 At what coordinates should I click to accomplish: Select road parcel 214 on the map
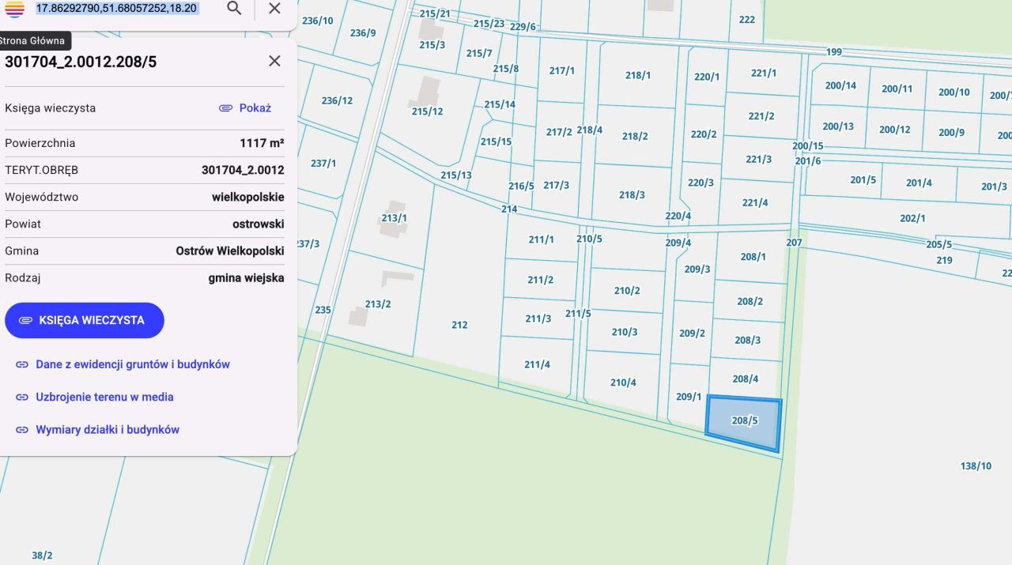pyautogui.click(x=509, y=209)
